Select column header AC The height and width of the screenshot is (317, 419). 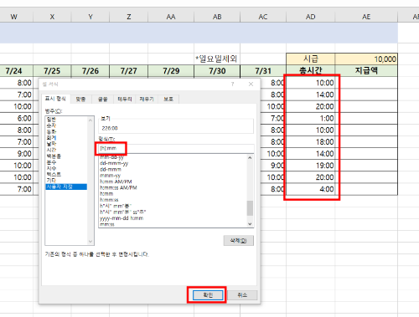[x=263, y=17]
